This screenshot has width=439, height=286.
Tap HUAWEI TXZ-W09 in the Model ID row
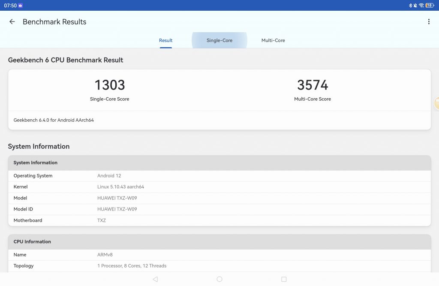pos(117,209)
